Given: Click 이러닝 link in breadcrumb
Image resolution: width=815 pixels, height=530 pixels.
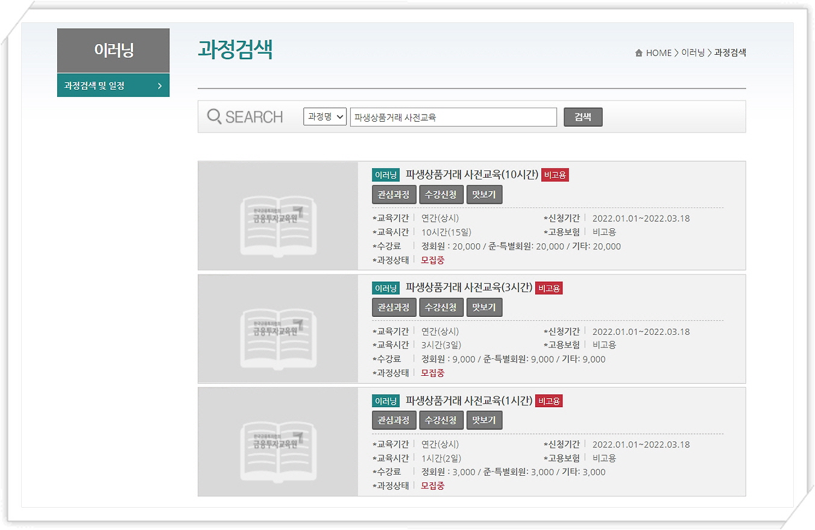Looking at the screenshot, I should pyautogui.click(x=693, y=53).
